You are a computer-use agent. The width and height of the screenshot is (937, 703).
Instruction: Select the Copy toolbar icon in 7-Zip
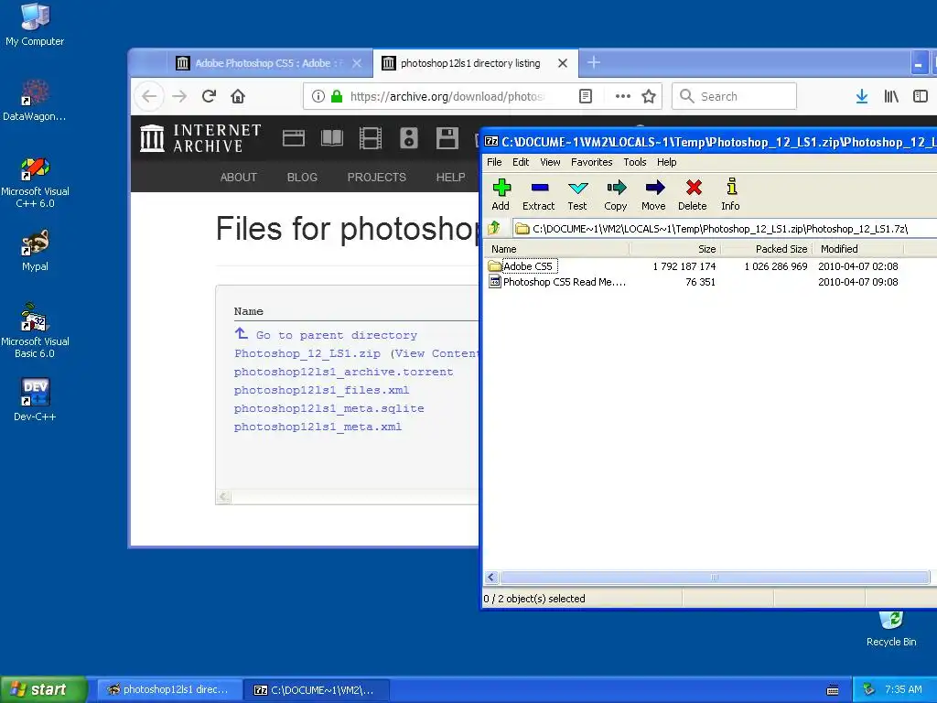pyautogui.click(x=616, y=195)
